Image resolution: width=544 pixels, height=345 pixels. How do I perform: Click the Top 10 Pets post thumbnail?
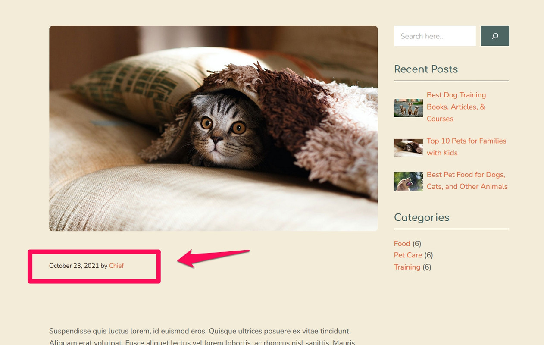coord(408,147)
